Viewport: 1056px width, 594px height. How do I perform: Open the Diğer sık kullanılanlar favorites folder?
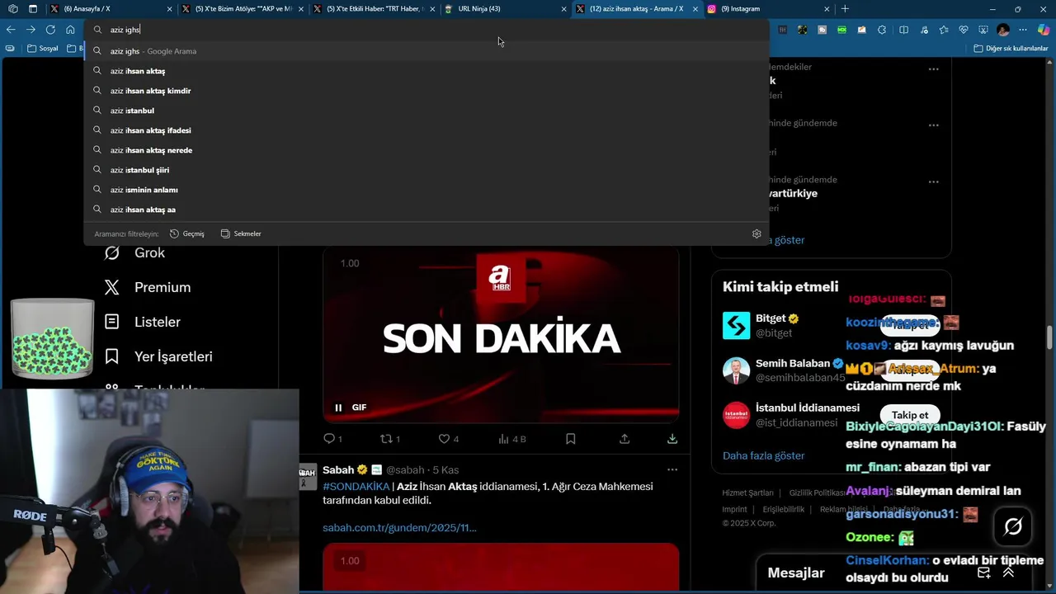1011,49
